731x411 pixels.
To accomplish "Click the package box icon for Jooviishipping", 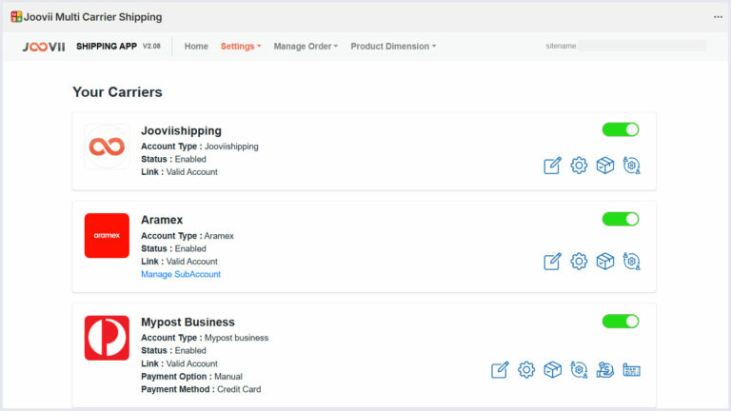I will click(x=604, y=166).
